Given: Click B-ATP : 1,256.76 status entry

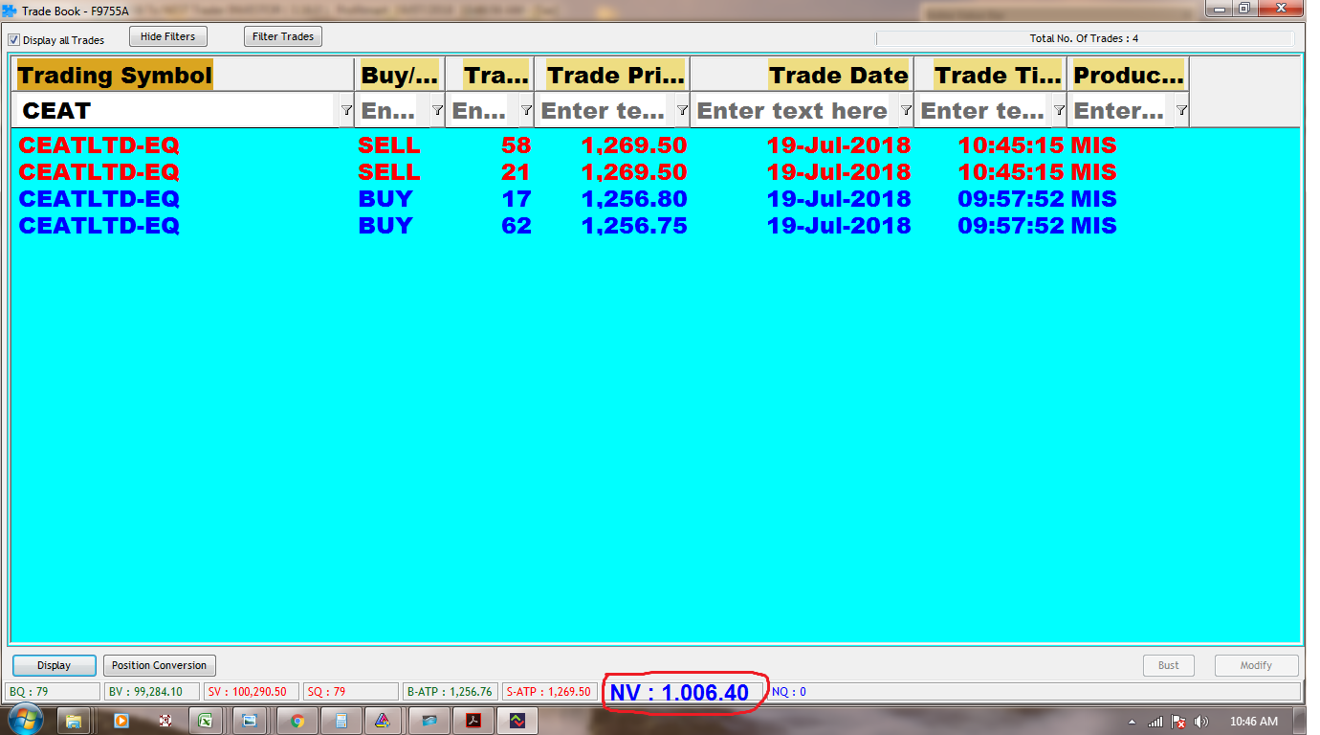Looking at the screenshot, I should [451, 692].
